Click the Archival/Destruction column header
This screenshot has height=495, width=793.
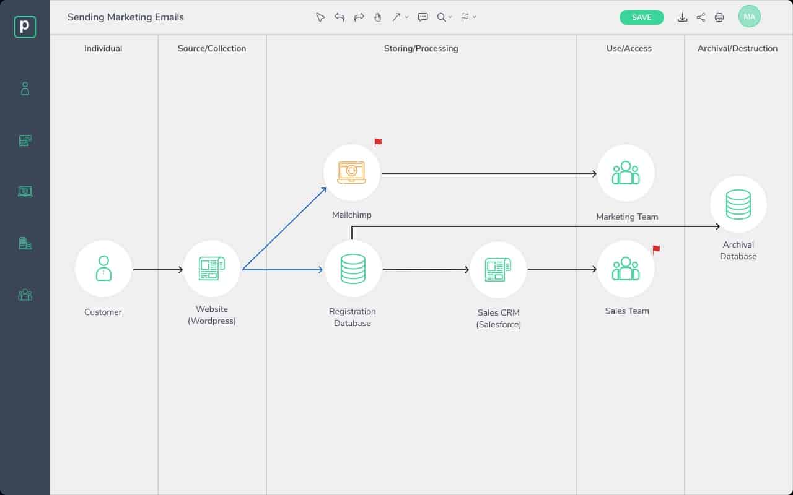[x=737, y=48]
